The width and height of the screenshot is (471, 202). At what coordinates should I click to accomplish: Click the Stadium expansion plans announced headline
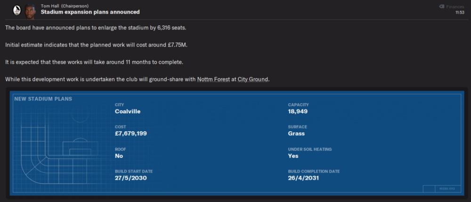pyautogui.click(x=90, y=12)
